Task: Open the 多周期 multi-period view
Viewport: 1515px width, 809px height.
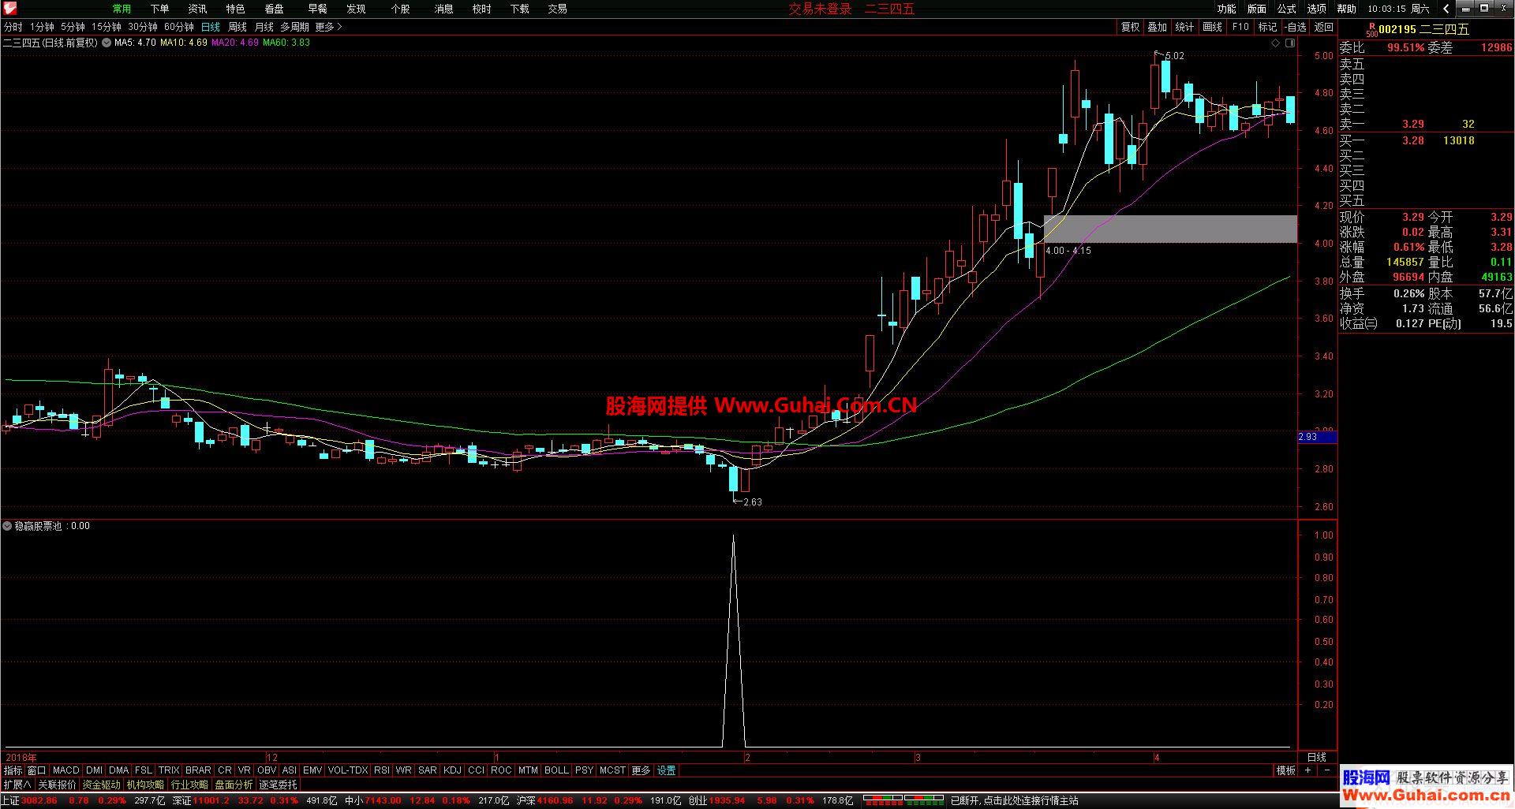Action: click(x=294, y=27)
